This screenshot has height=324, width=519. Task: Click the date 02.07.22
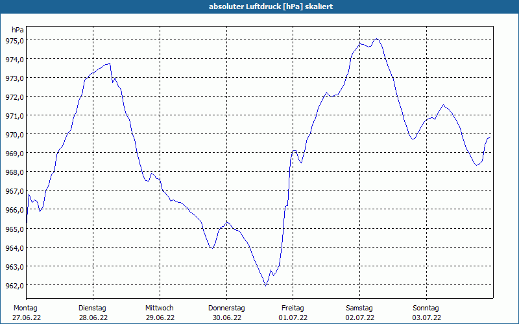360,318
